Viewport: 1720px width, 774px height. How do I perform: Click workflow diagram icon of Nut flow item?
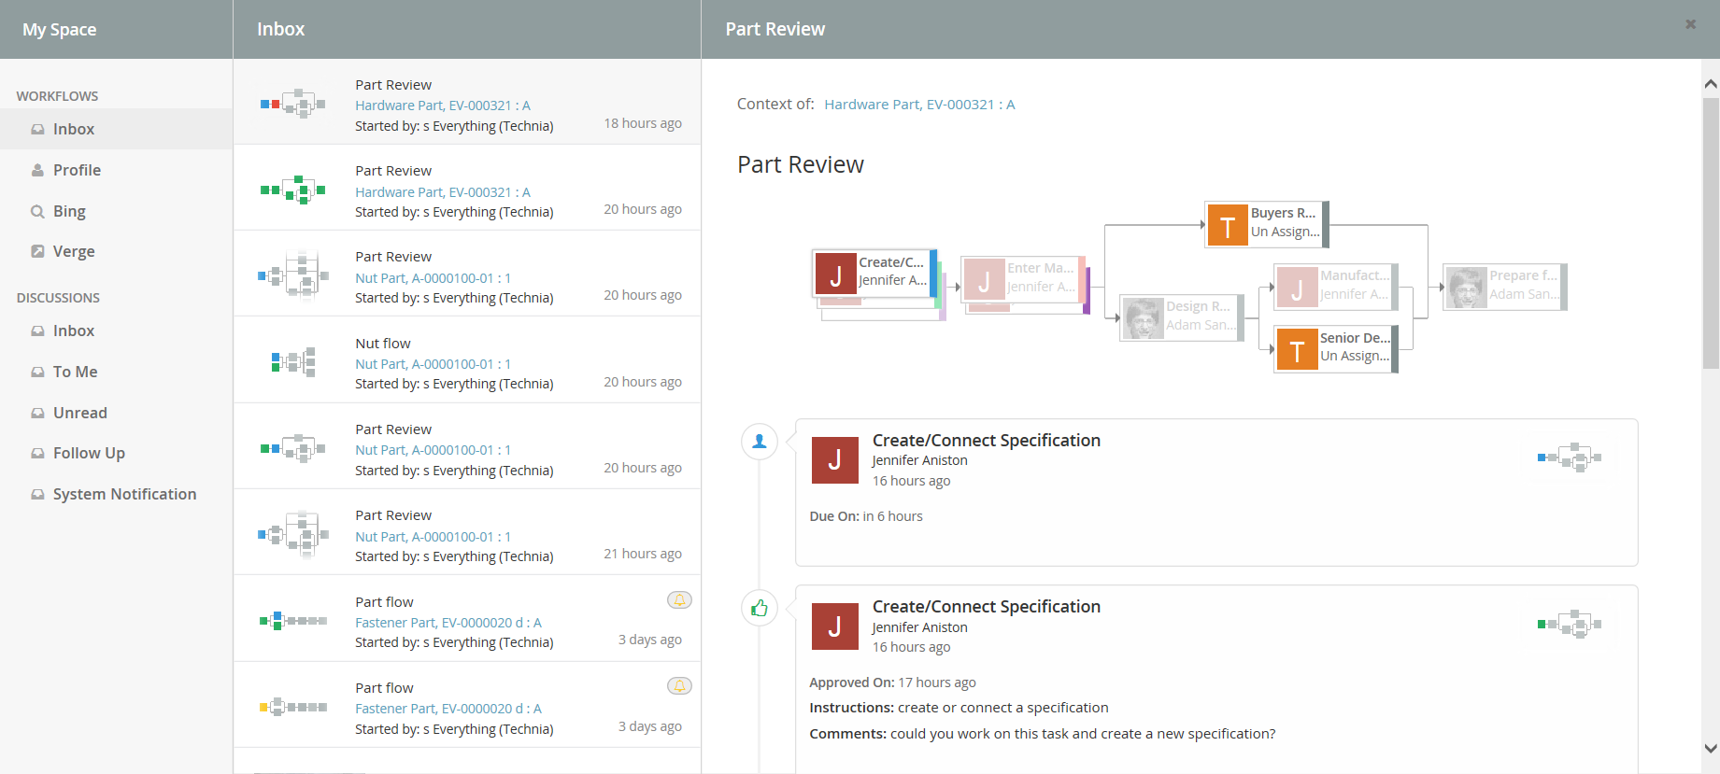(293, 362)
